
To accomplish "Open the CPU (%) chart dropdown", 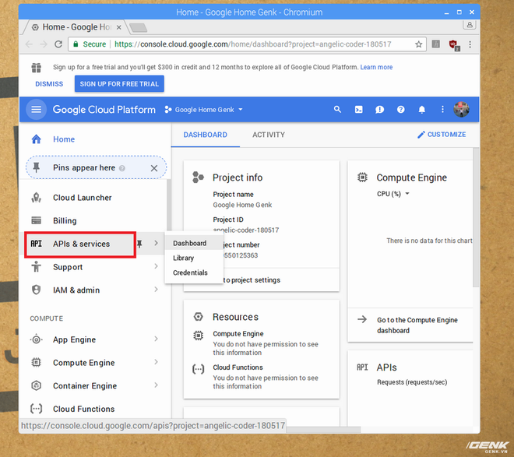I will point(393,194).
